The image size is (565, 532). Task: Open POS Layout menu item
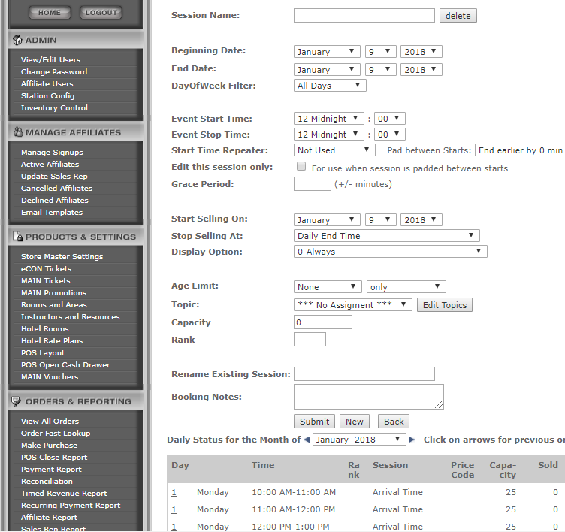pyautogui.click(x=43, y=353)
